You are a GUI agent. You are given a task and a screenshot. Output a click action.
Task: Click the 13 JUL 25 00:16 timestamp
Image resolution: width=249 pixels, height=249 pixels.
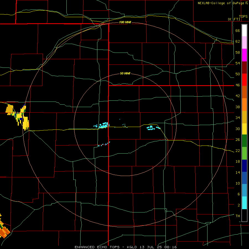pyautogui.click(x=158, y=247)
